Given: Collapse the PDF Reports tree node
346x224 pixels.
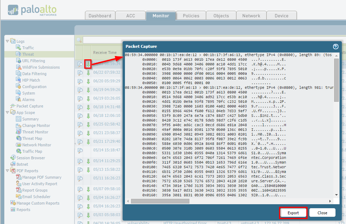Looking at the screenshot, I should (7, 171).
